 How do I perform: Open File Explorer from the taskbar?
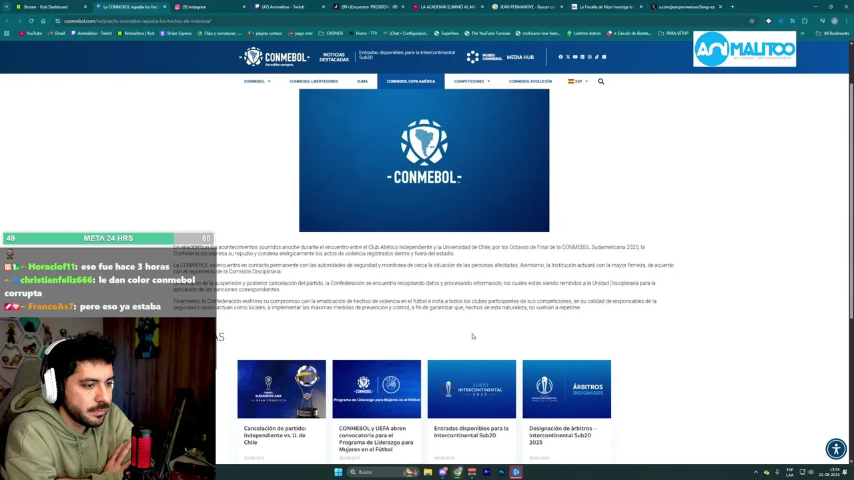[428, 472]
